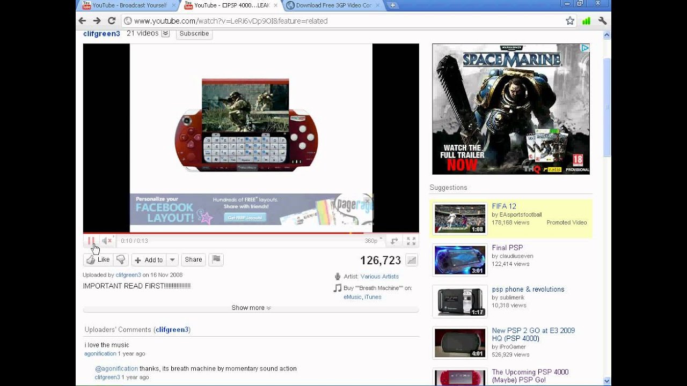687x386 pixels.
Task: Open The Upcoming PSP 4000 link
Action: (x=530, y=376)
